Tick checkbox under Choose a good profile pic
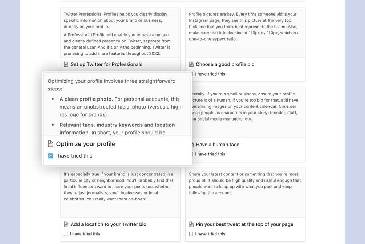This screenshot has height=244, width=365. point(191,74)
